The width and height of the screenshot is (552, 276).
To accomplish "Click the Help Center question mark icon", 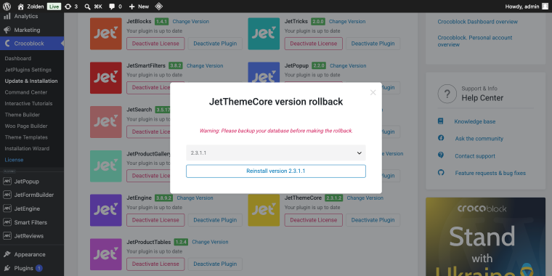I will (447, 94).
